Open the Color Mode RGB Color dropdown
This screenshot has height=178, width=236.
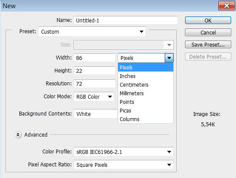[x=94, y=97]
